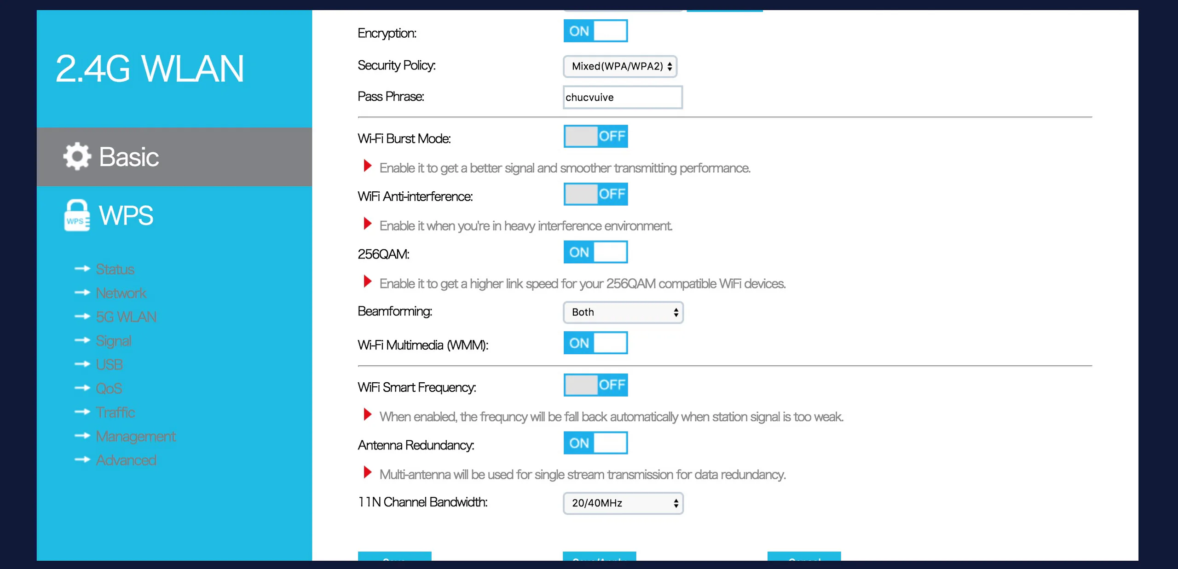
Task: Open the 5G WLAN settings link
Action: [x=126, y=317]
